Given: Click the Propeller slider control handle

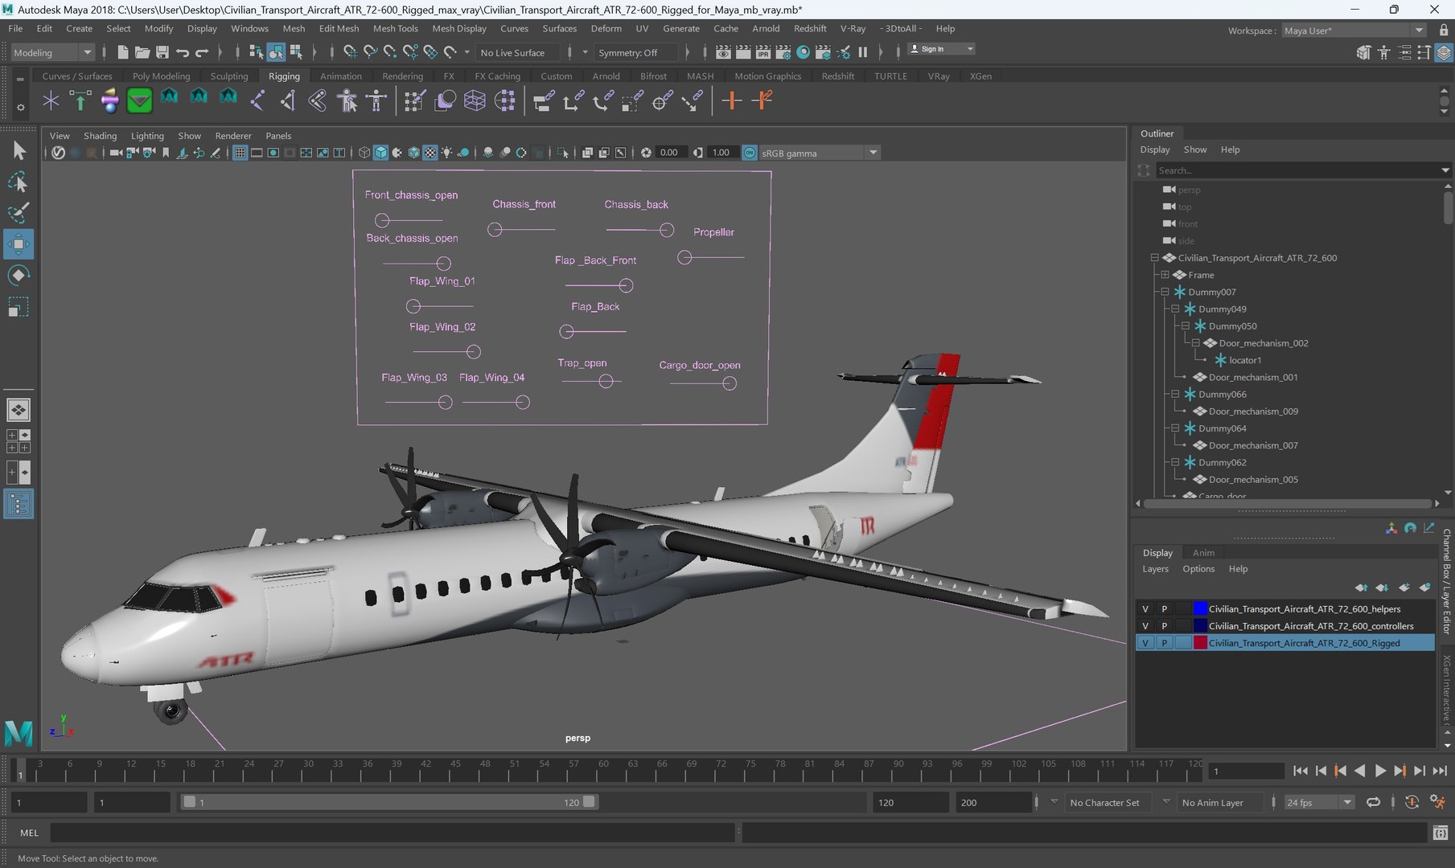Looking at the screenshot, I should coord(684,258).
